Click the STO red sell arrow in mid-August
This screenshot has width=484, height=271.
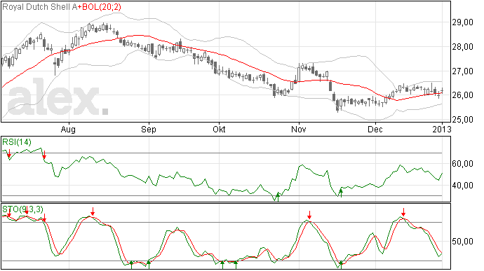pyautogui.click(x=93, y=211)
